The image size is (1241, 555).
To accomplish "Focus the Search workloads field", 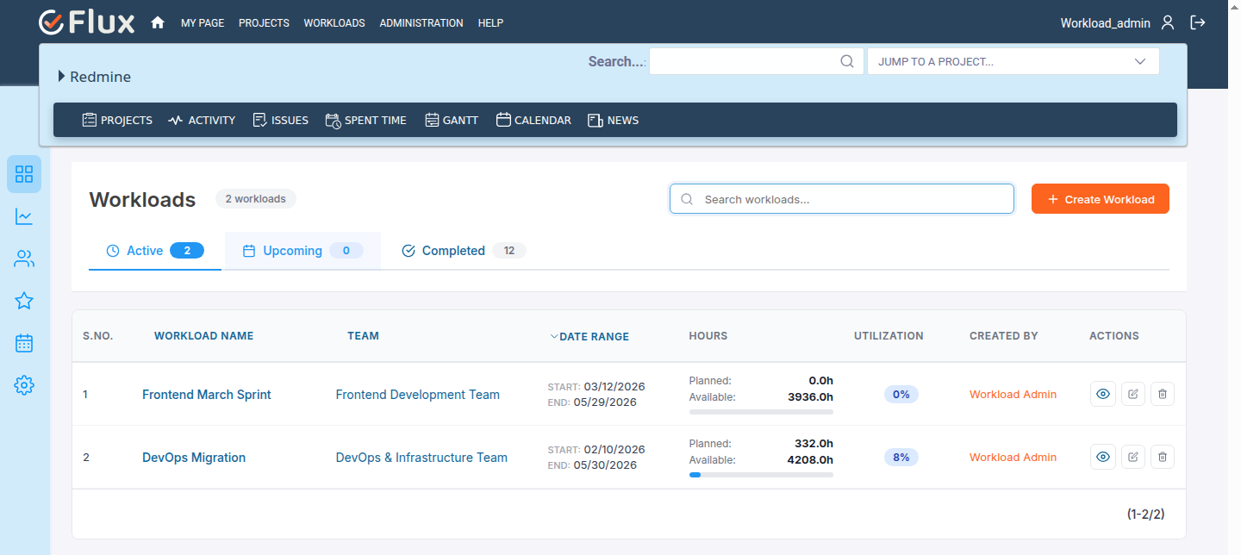I will coord(842,199).
